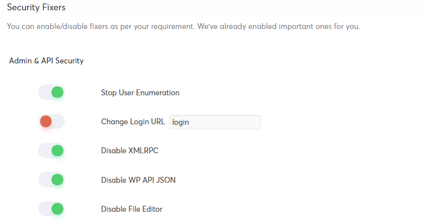
Task: Click the Disable WP API JSON label
Action: pos(138,180)
